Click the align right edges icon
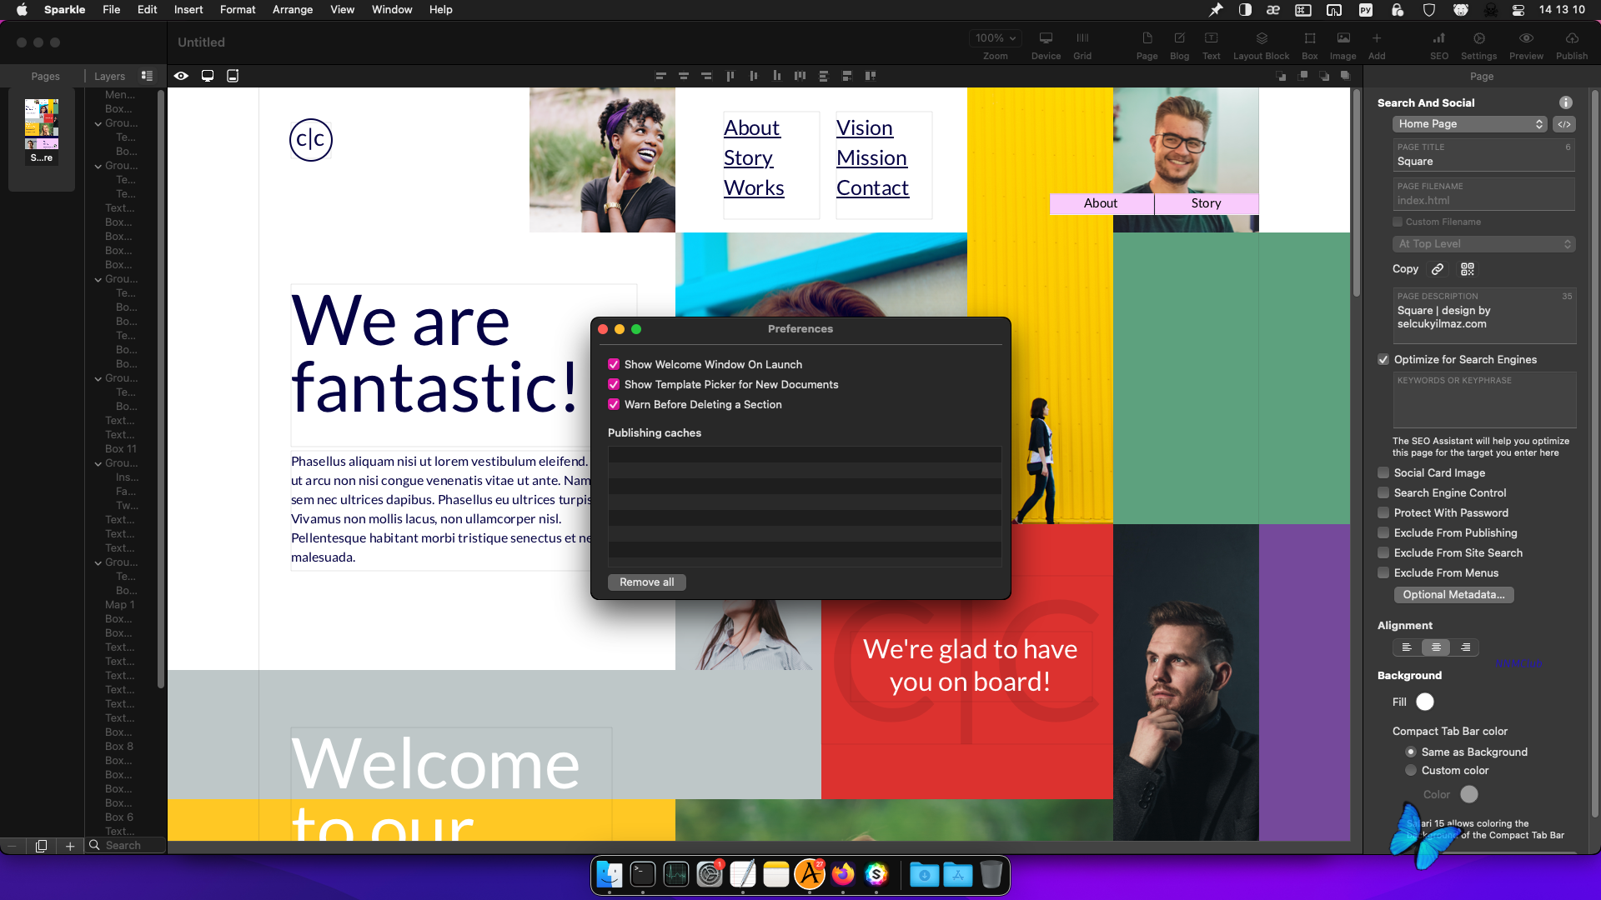This screenshot has height=900, width=1601. click(707, 76)
